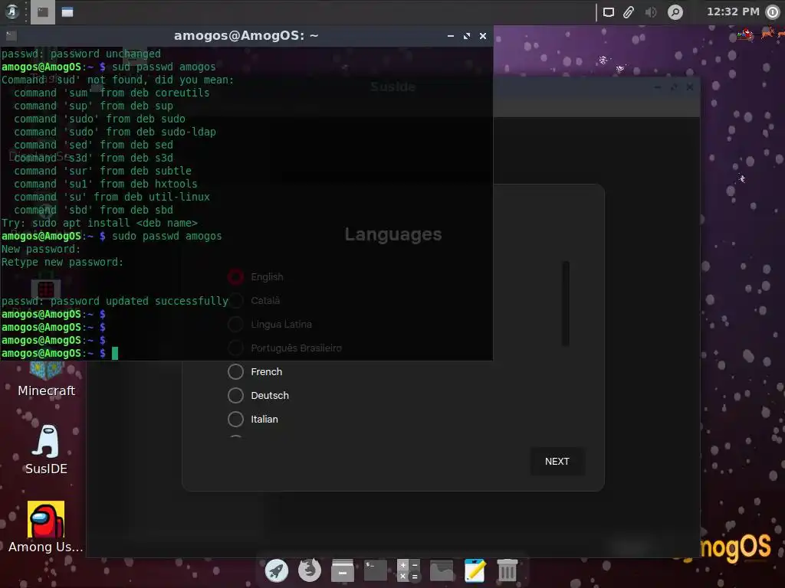Click 'passwd: password updated successfully' line
The image size is (785, 588).
tap(115, 301)
